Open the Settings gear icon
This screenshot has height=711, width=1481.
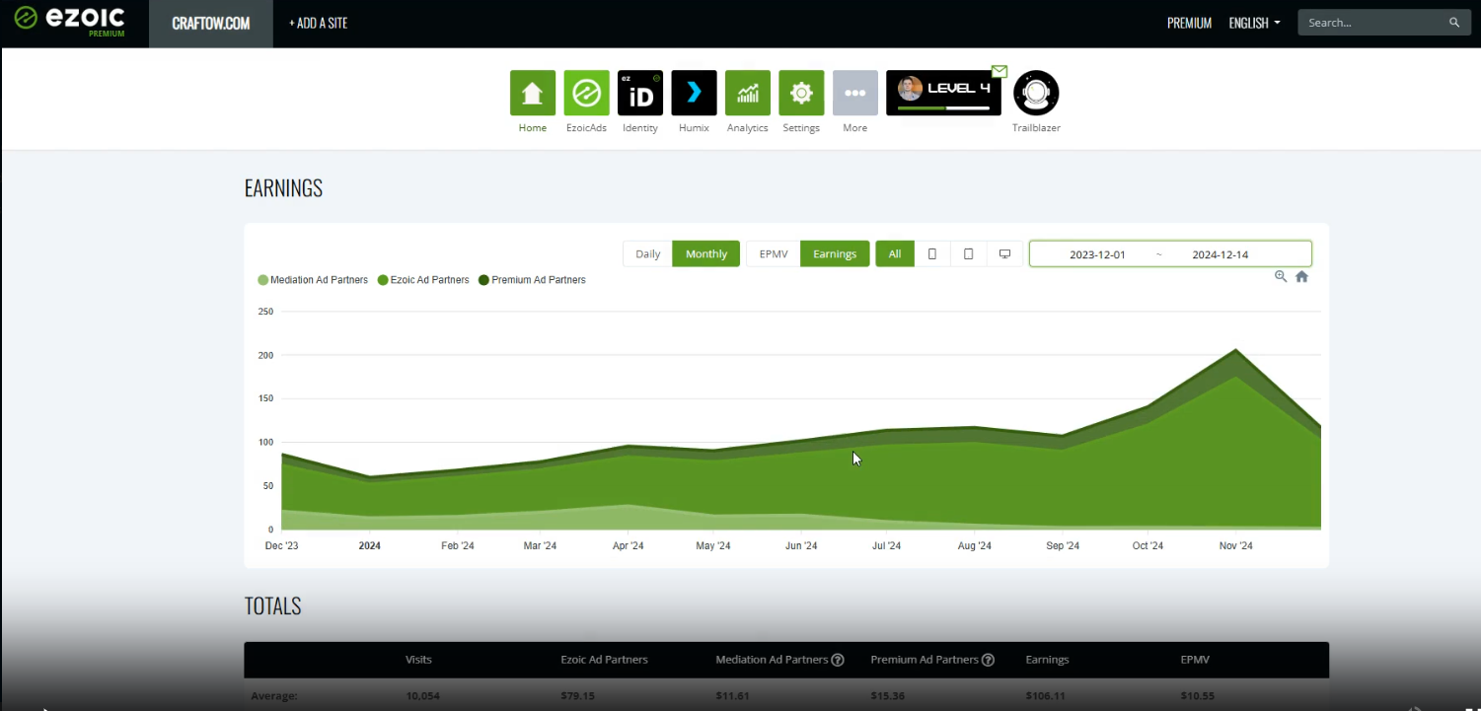click(x=801, y=93)
